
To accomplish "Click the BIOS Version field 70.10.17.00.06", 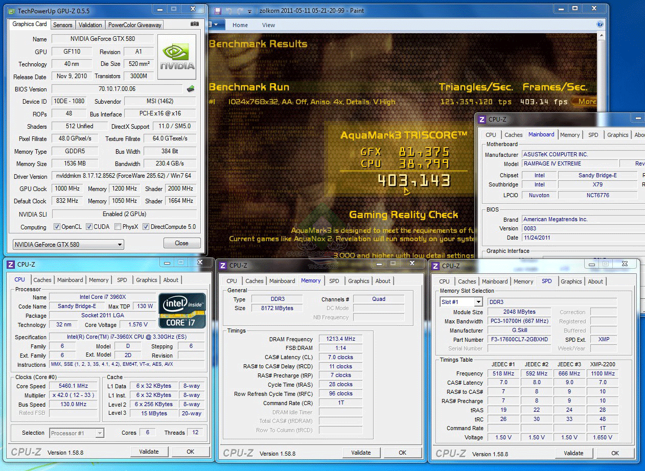I will click(117, 89).
